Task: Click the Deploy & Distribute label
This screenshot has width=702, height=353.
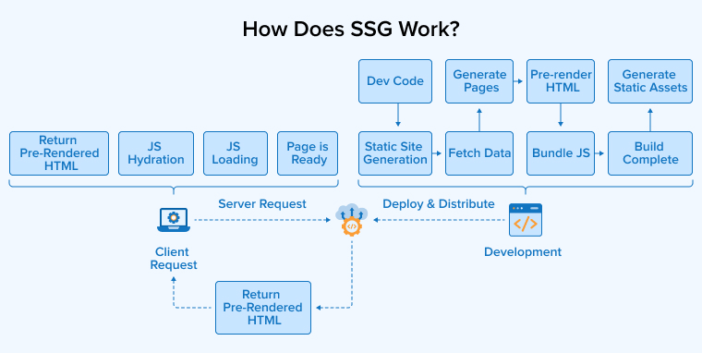Action: tap(439, 204)
